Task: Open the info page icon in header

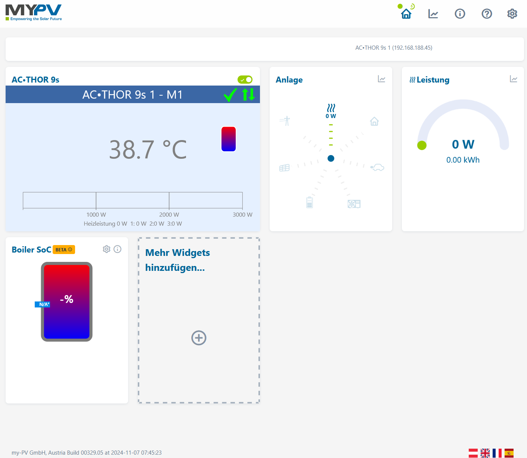Action: 460,14
